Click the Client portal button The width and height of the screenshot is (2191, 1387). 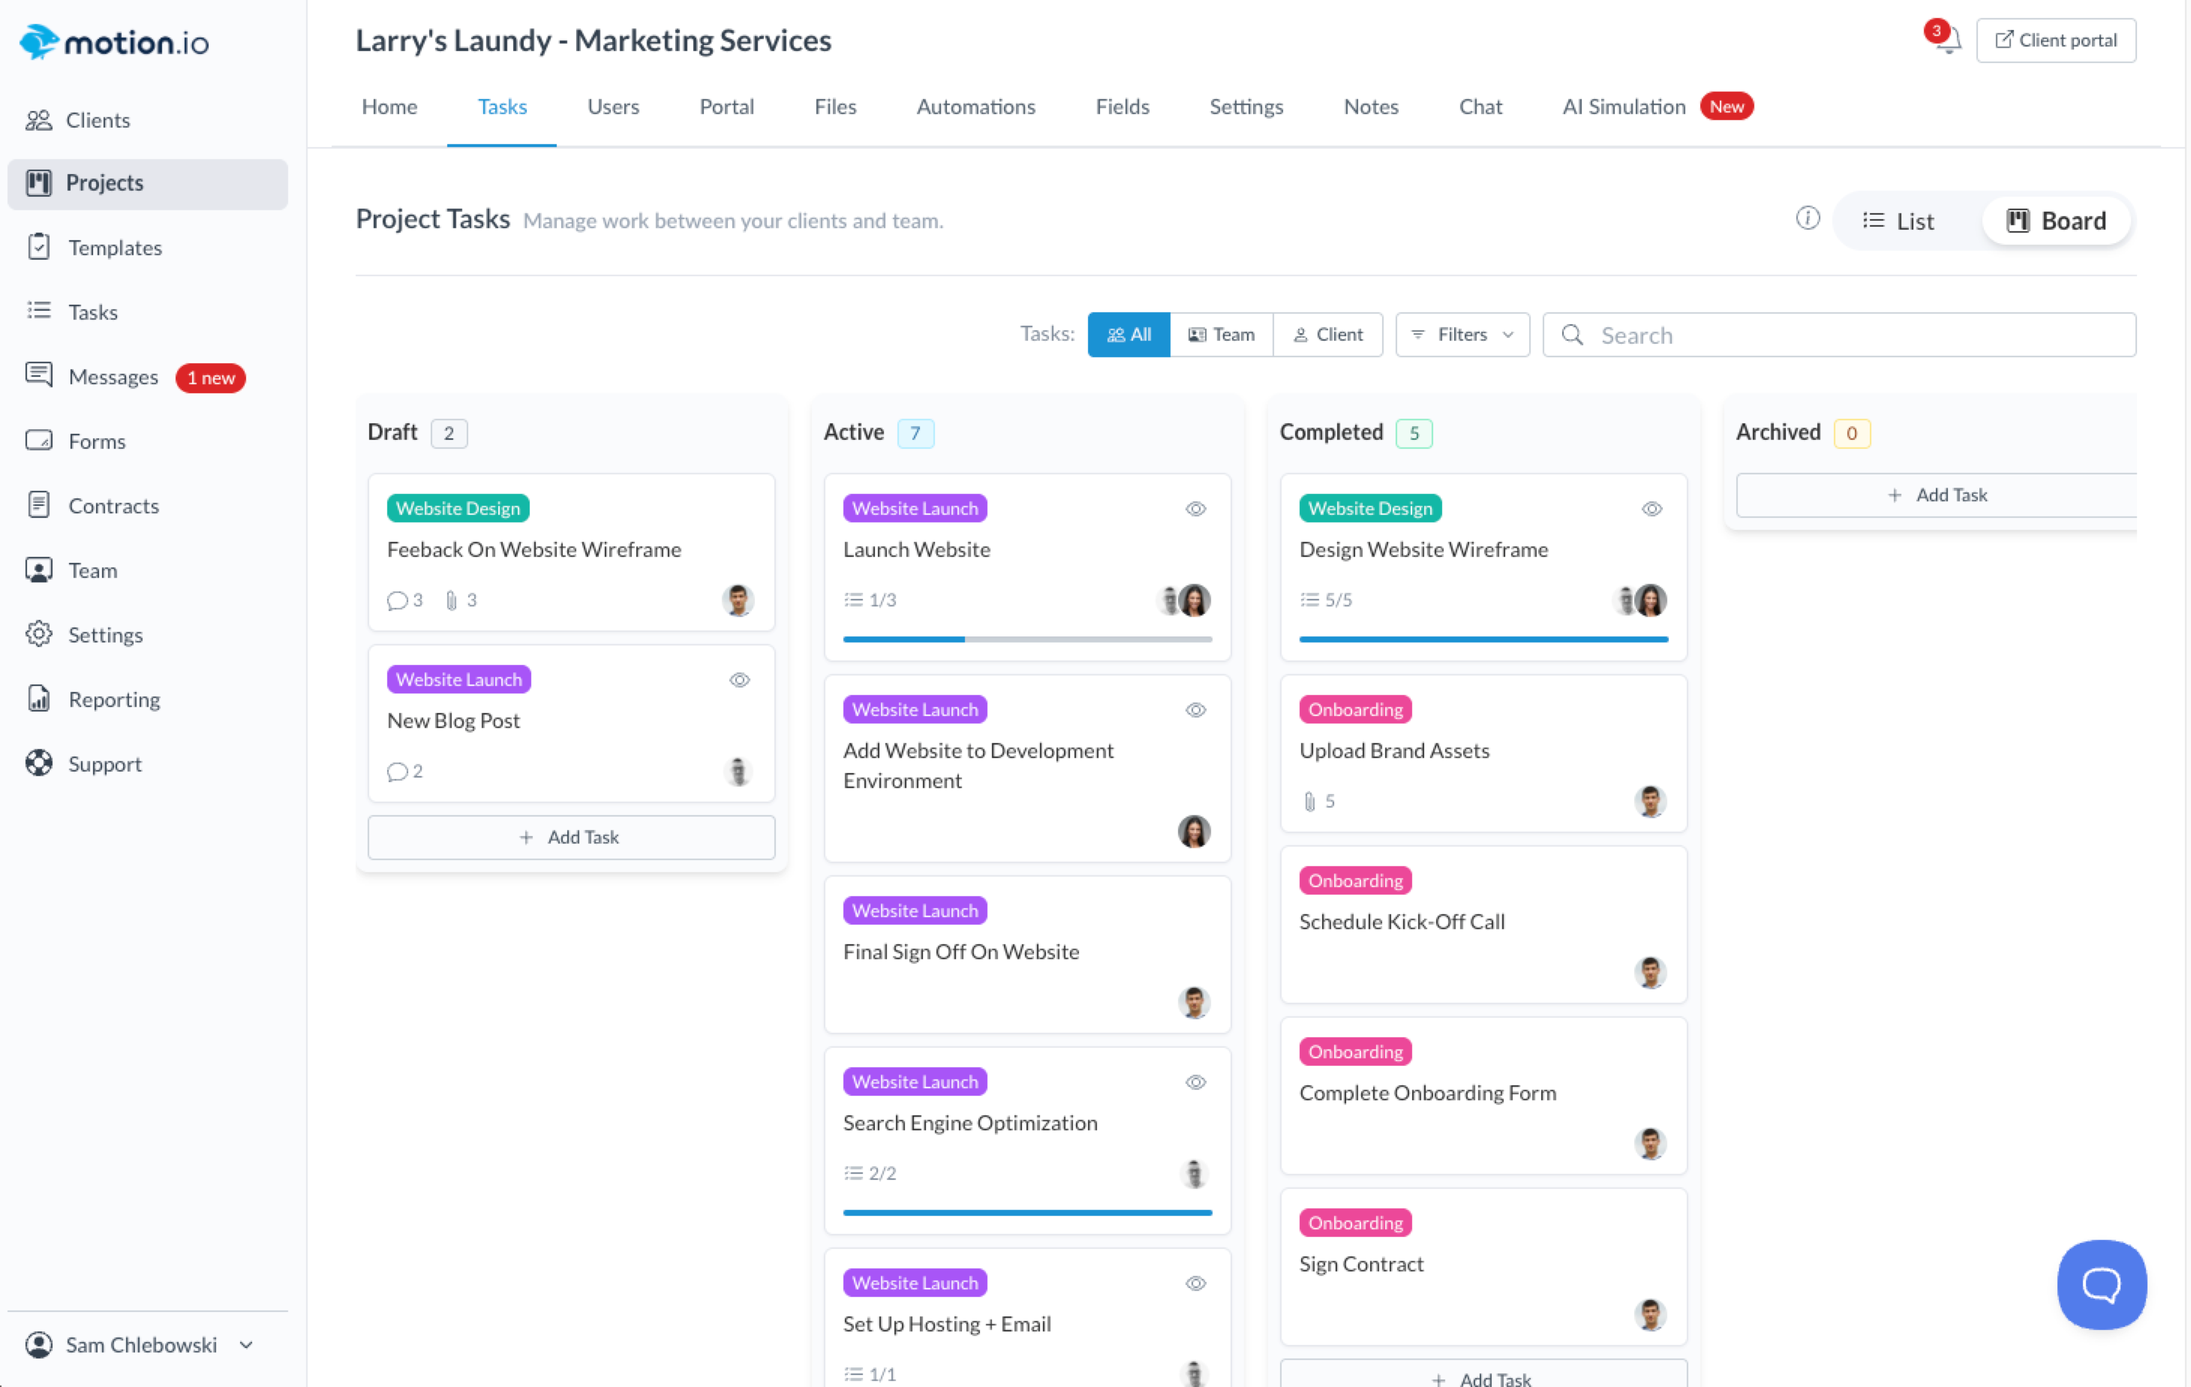2055,41
